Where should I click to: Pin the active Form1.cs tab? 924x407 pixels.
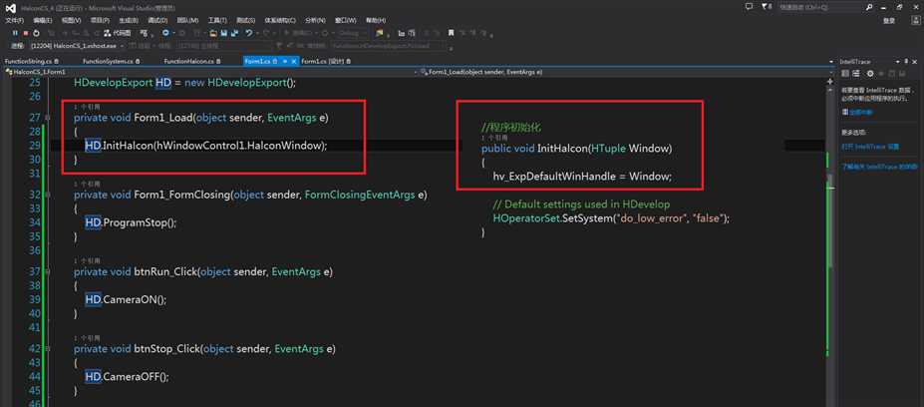285,61
